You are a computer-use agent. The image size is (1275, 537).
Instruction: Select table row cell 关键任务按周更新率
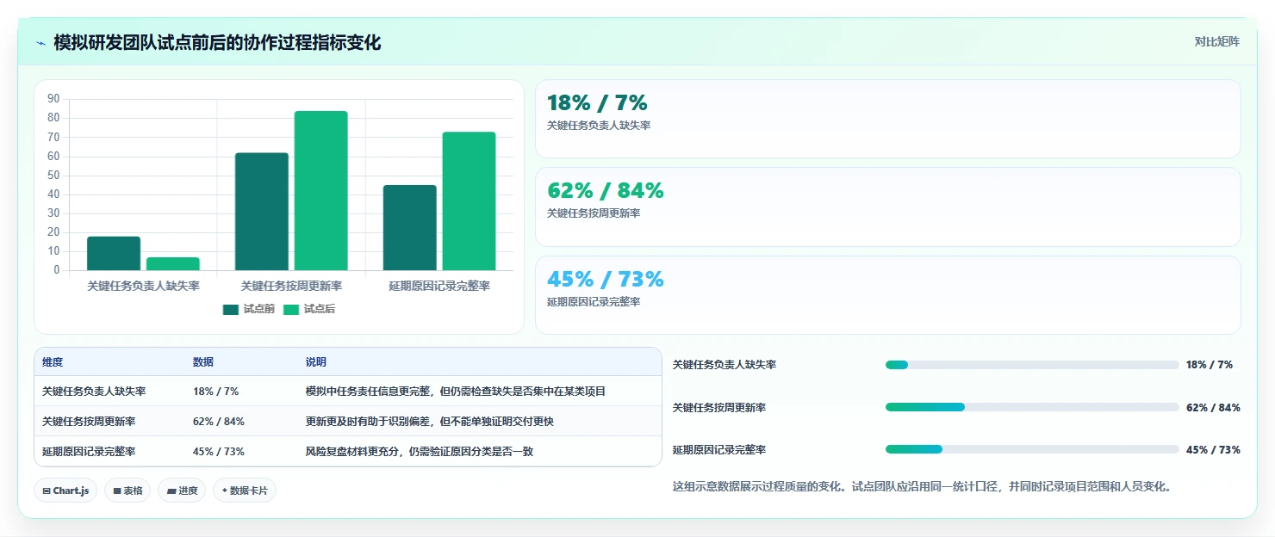tap(89, 422)
